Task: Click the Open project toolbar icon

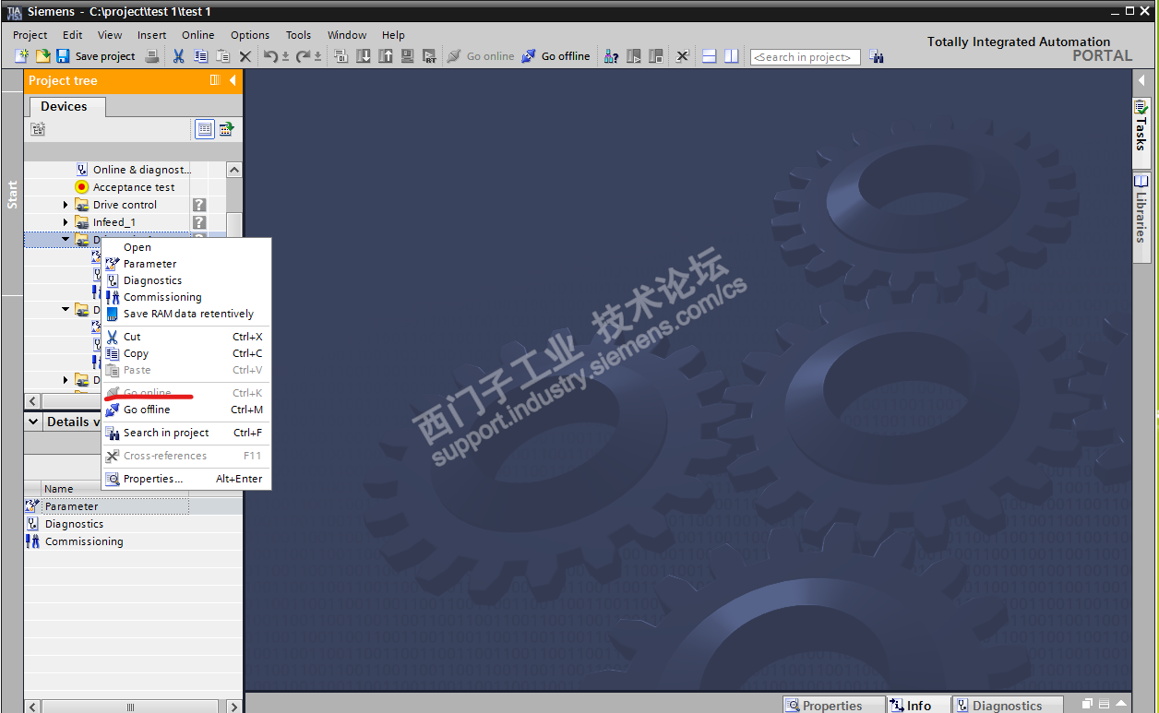Action: [x=42, y=56]
